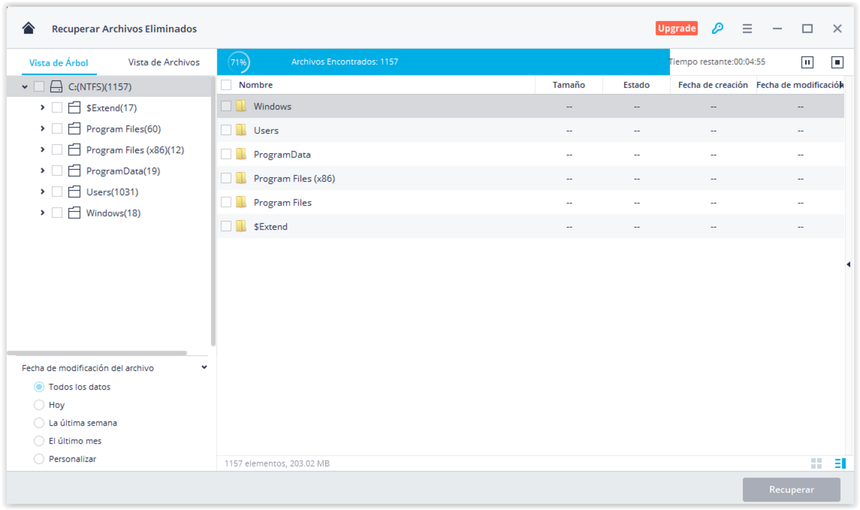This screenshot has height=510, width=860.
Task: Sort by Nombre column header
Action: pos(256,85)
